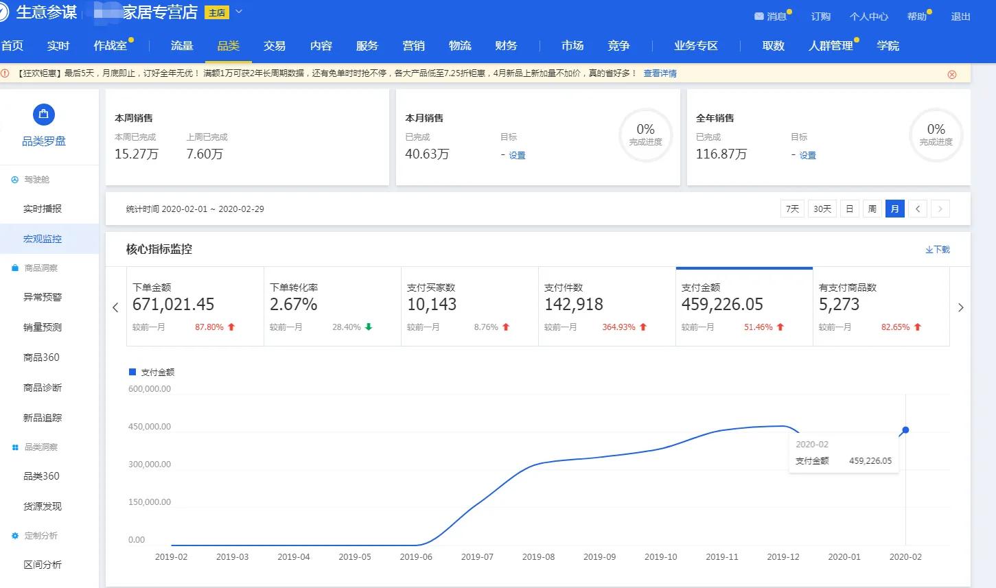The image size is (996, 588).
Task: Click the left chevron to show previous metrics
Action: coord(115,307)
